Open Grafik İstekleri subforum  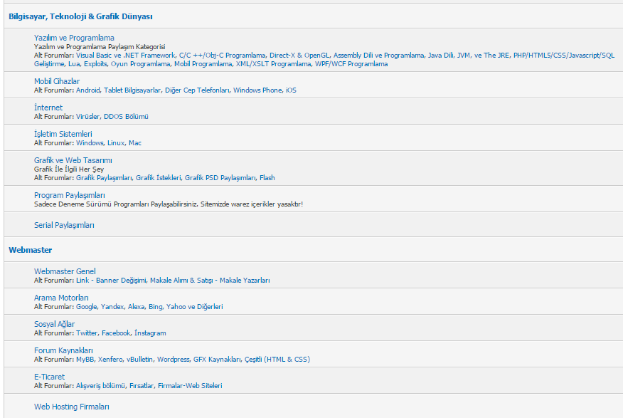coord(158,178)
